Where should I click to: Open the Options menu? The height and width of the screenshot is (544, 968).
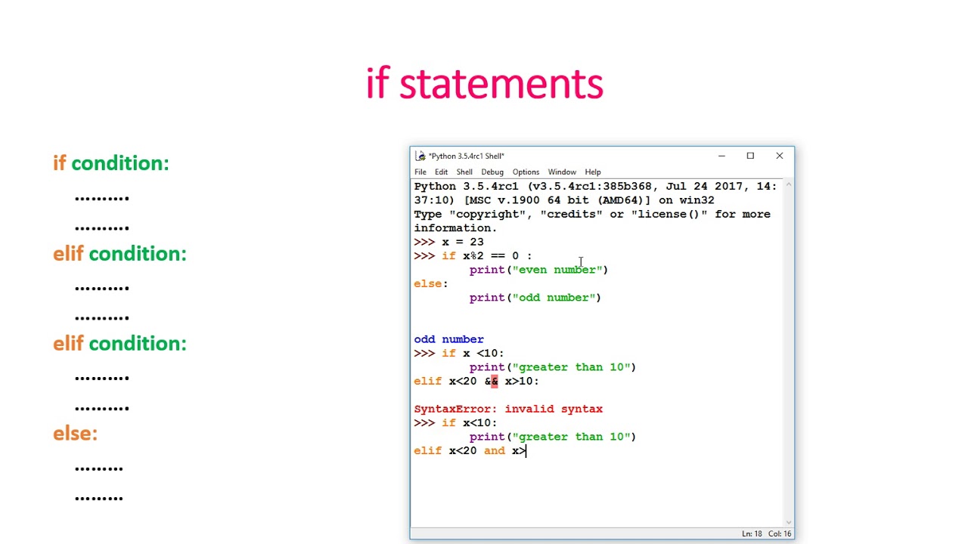point(526,172)
